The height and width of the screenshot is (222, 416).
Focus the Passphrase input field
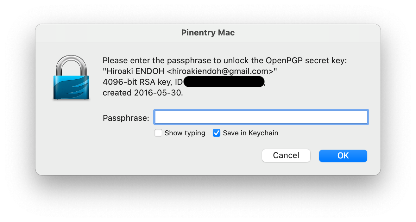pyautogui.click(x=261, y=117)
